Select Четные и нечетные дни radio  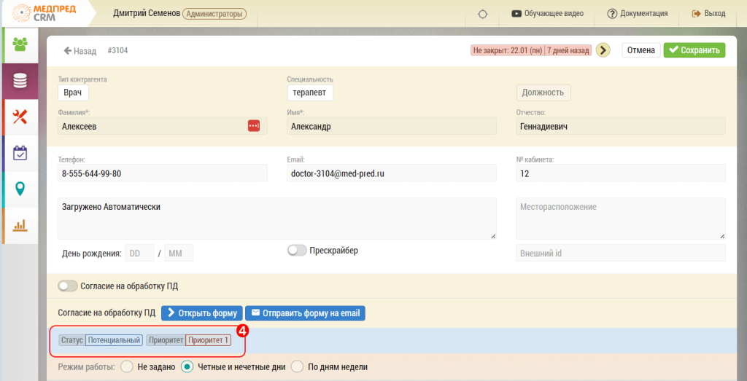click(187, 367)
